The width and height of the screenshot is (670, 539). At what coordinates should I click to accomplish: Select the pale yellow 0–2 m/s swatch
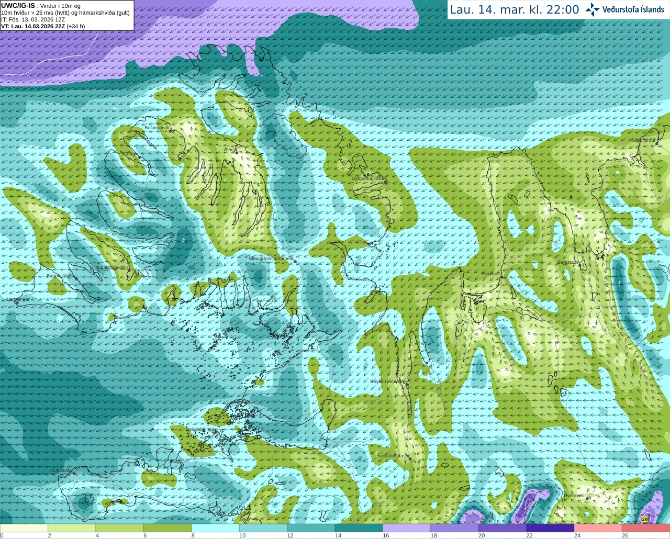click(x=24, y=528)
